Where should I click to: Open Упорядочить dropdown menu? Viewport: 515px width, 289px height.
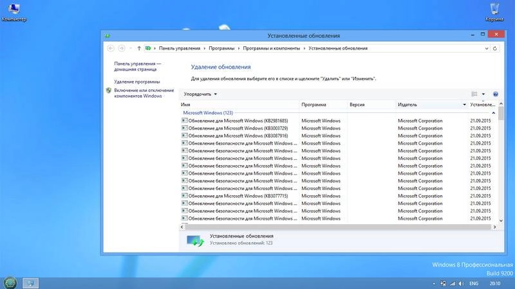coord(200,94)
